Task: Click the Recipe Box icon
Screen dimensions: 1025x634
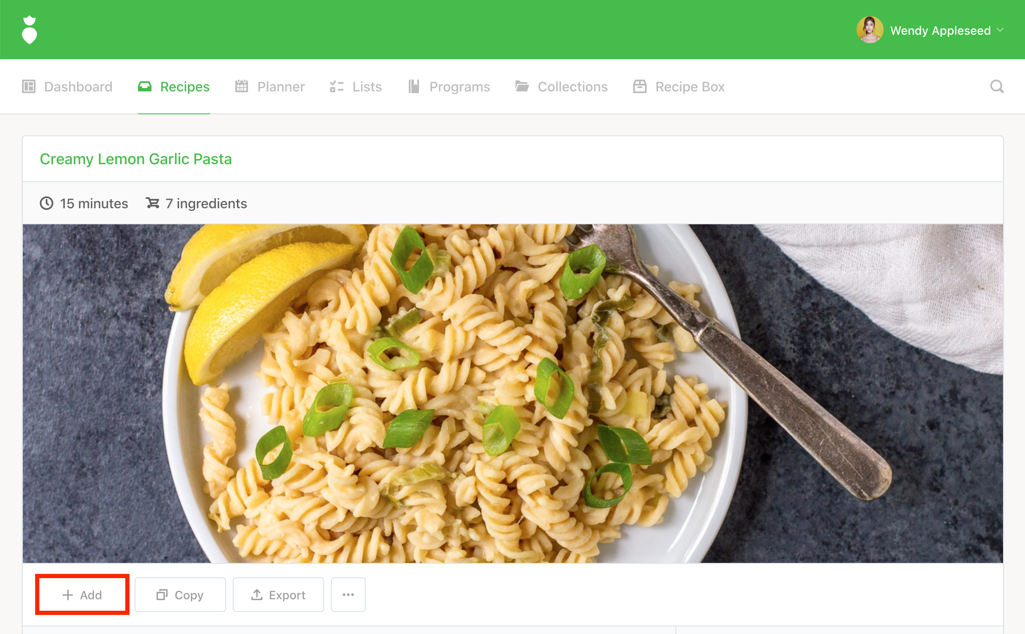Action: [640, 87]
